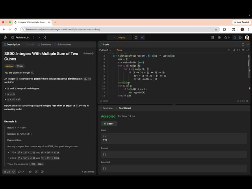Viewport: 252px width, 189px height.
Task: Like the problem thumbs up 22
Action: pos(7,172)
